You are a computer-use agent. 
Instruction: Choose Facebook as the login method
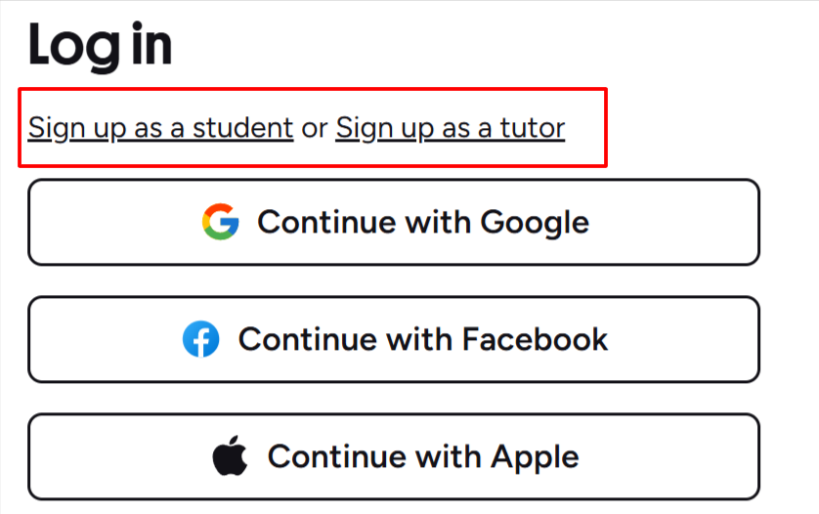tap(394, 340)
